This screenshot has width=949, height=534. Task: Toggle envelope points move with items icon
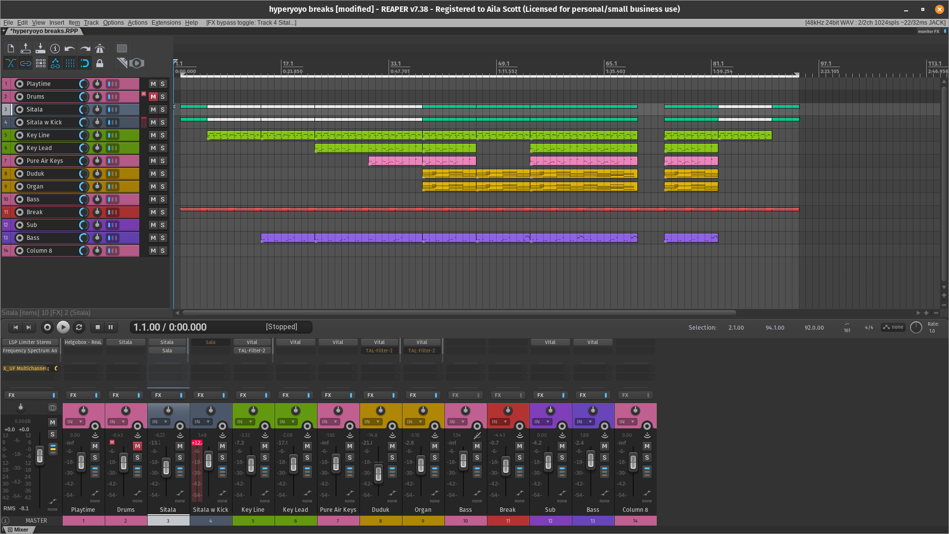(55, 63)
